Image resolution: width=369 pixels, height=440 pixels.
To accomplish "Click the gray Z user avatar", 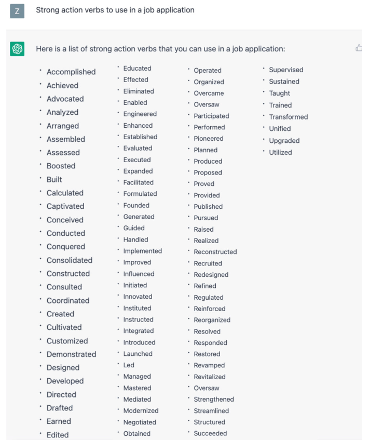I will pyautogui.click(x=17, y=11).
